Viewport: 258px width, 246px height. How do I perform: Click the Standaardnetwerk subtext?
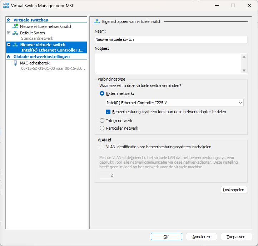click(x=37, y=38)
